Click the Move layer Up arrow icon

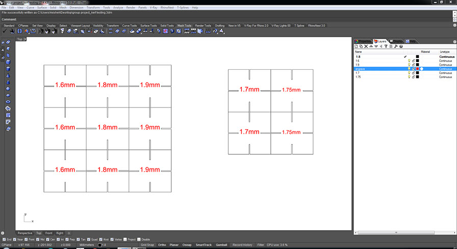371,46
